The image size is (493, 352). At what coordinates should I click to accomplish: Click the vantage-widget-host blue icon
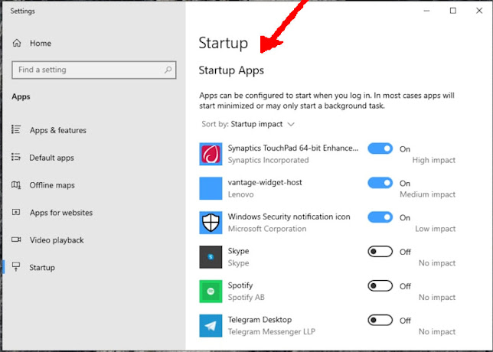211,188
